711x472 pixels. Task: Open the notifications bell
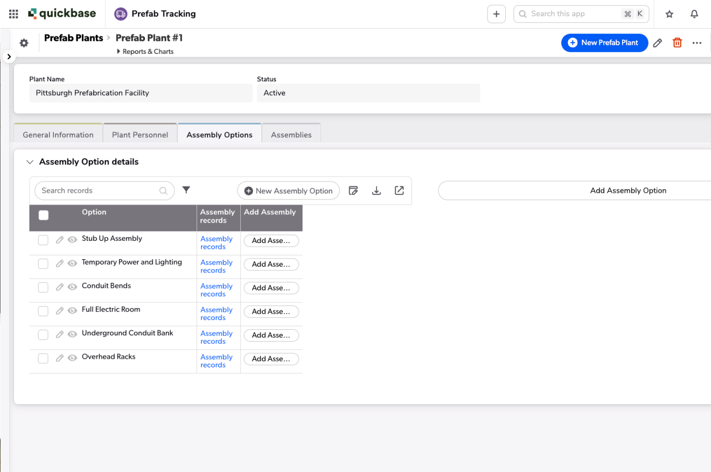point(694,14)
